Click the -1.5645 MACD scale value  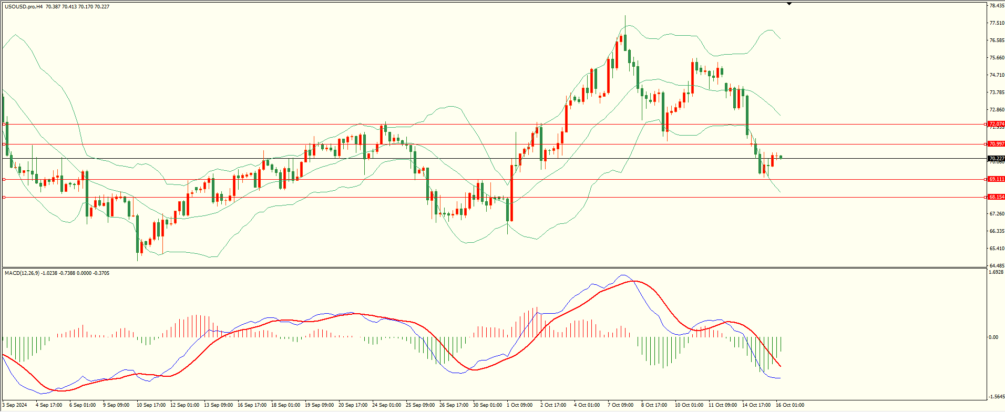coord(997,397)
